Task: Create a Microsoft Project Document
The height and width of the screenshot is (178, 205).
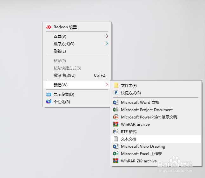Action: tap(156, 110)
